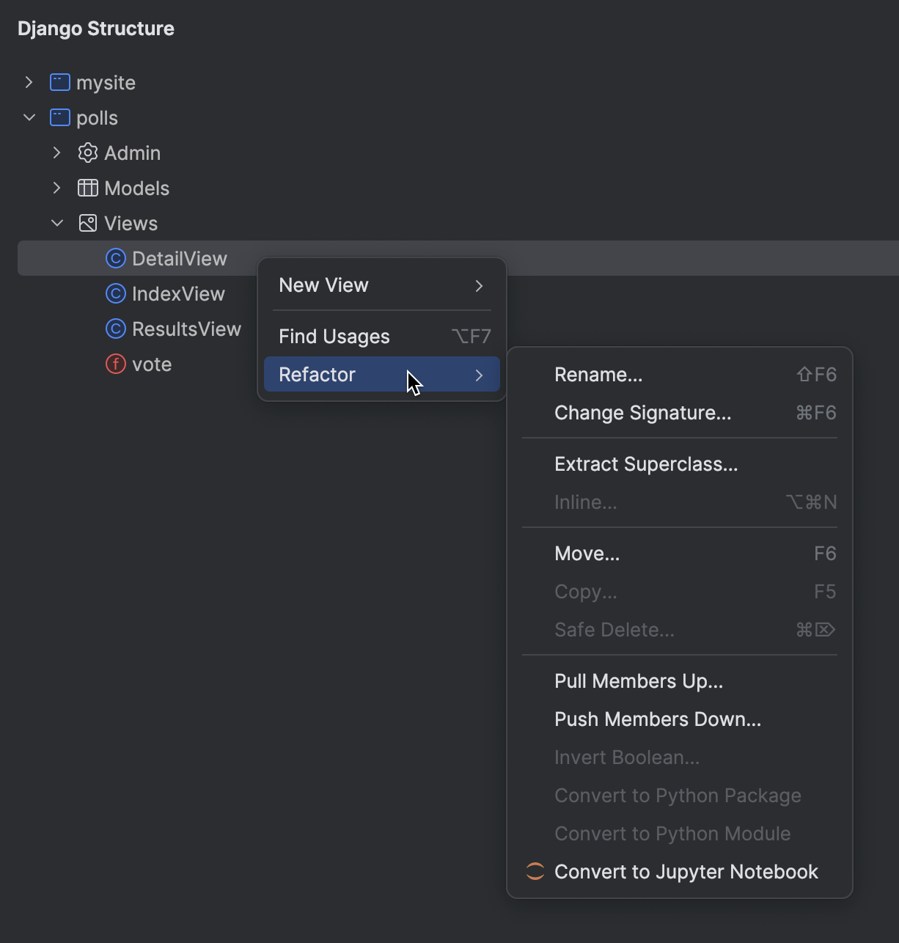Click the Jupyter Notebook icon in the submenu
The image size is (899, 943).
point(535,871)
